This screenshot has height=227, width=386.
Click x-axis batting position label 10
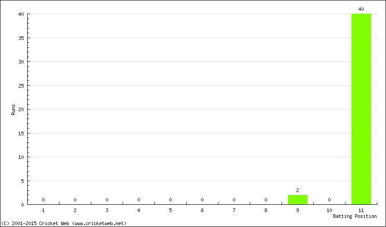tap(329, 210)
